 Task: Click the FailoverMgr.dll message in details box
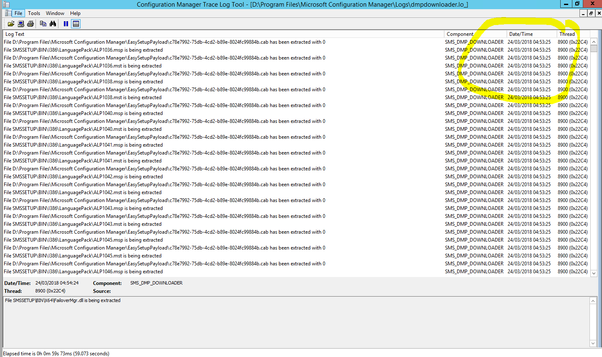coord(63,300)
